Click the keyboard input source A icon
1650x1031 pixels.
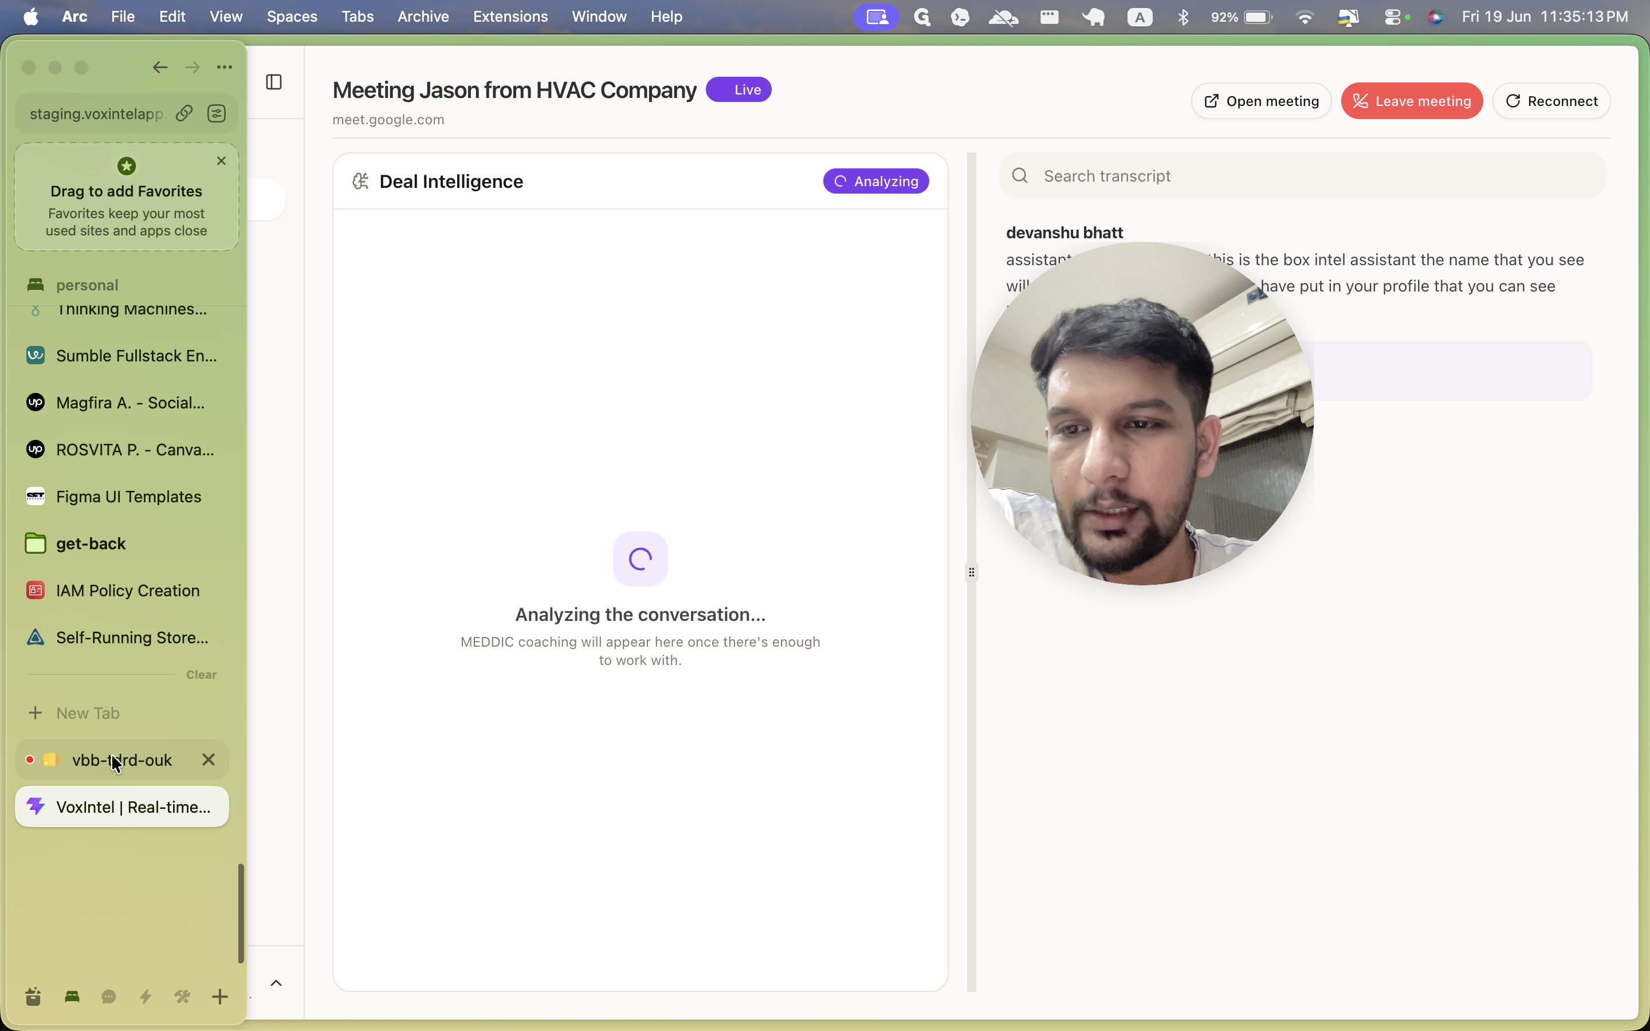click(1140, 17)
